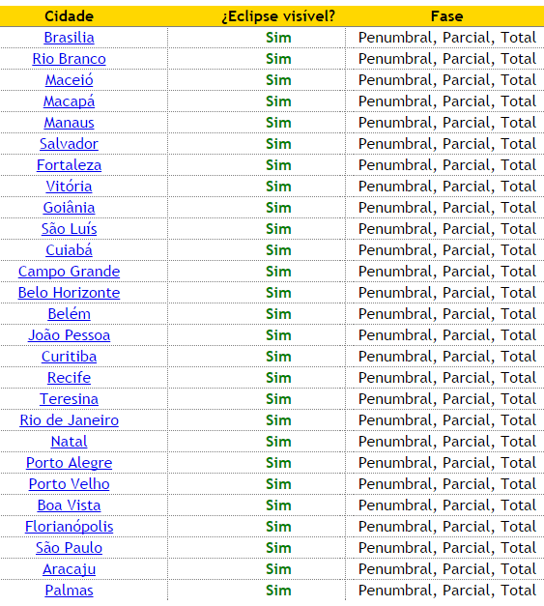Viewport: 544px width, 606px height.
Task: Open the João Pessoa link
Action: [x=69, y=335]
